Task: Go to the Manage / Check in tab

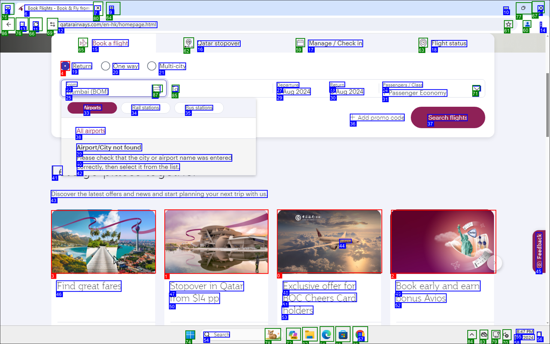Action: click(329, 43)
